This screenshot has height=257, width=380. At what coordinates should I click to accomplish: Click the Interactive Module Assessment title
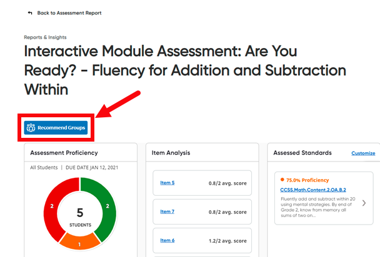[185, 70]
